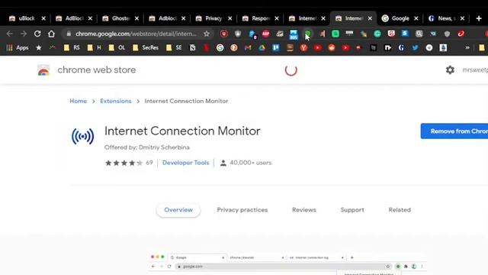The width and height of the screenshot is (488, 275).
Task: Click the blue Internet Connection Monitor logo
Action: 83,136
